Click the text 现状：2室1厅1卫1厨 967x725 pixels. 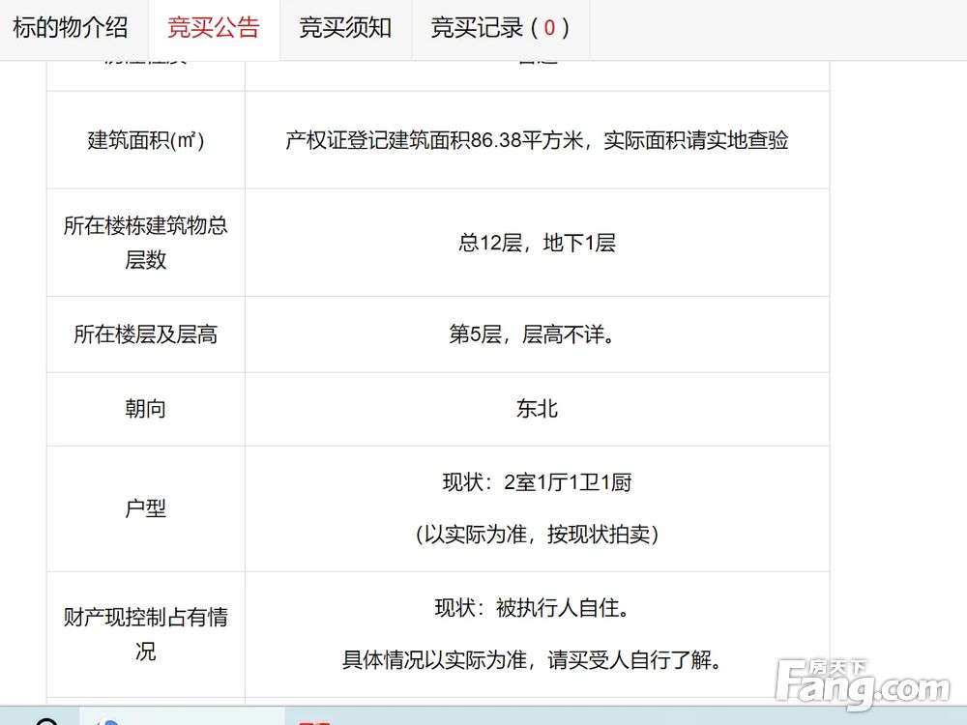(537, 482)
